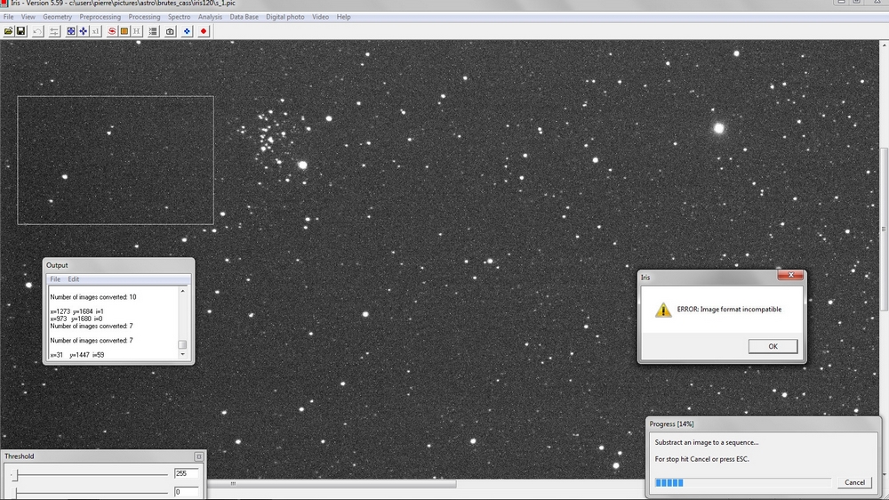Click the threshold value field showing 255
Screen dimensions: 889x500
(186, 473)
